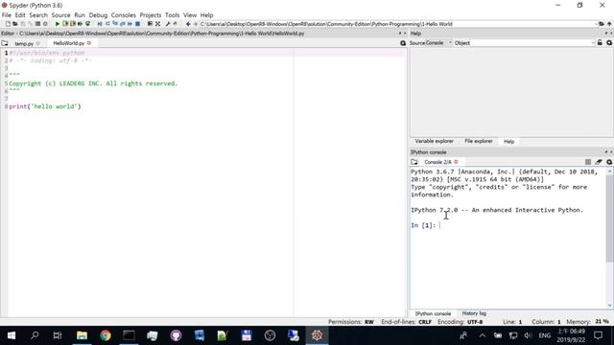Toggle the lock icon in the Help pane

tap(600, 42)
